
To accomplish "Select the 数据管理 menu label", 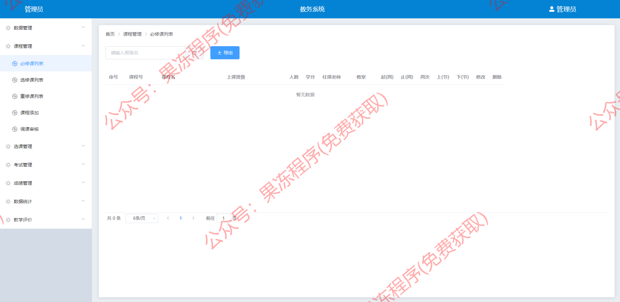I will coord(23,28).
